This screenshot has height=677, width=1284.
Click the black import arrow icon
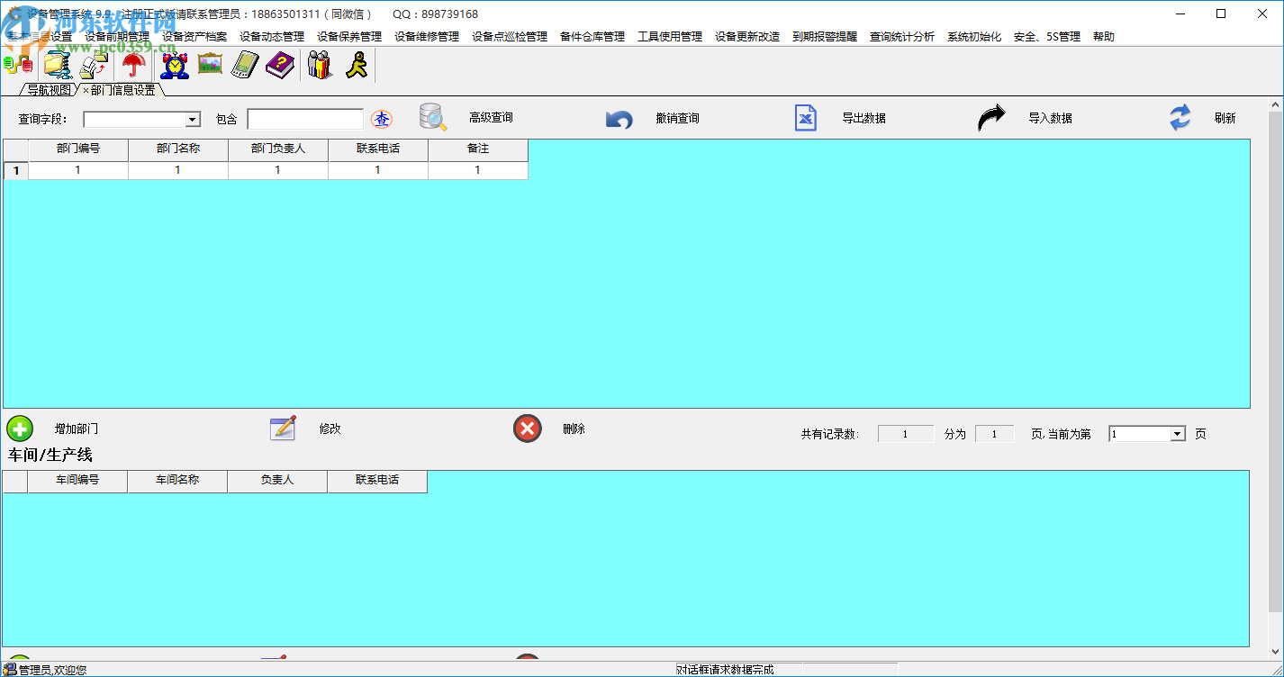click(991, 118)
